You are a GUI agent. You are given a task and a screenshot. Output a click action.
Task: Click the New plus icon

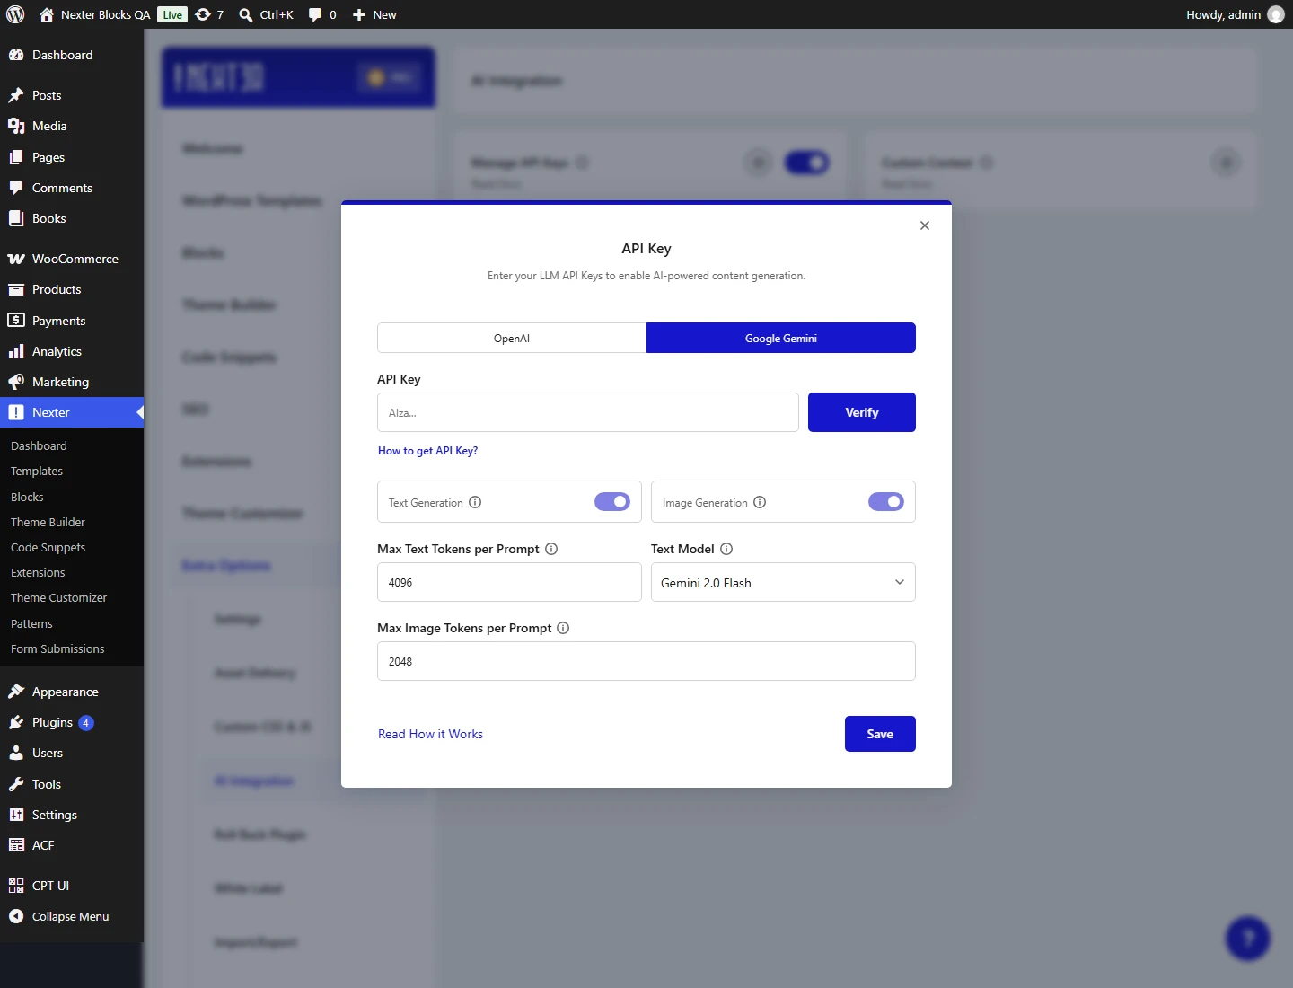359,14
